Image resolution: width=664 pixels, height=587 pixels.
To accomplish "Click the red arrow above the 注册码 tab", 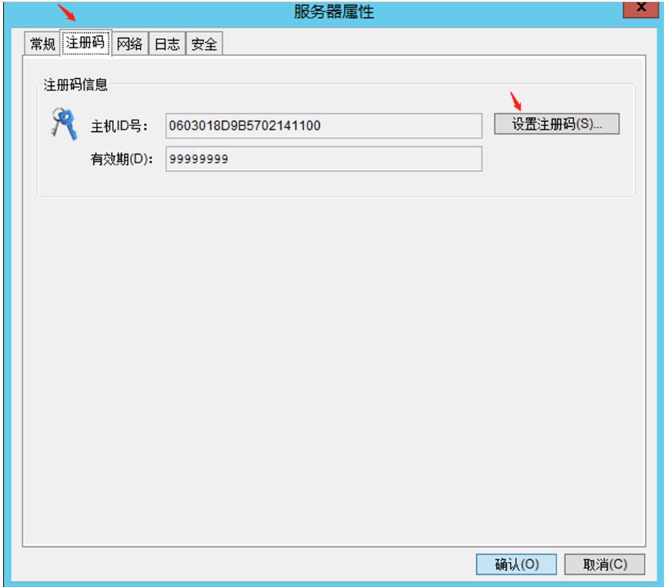I will [x=66, y=13].
